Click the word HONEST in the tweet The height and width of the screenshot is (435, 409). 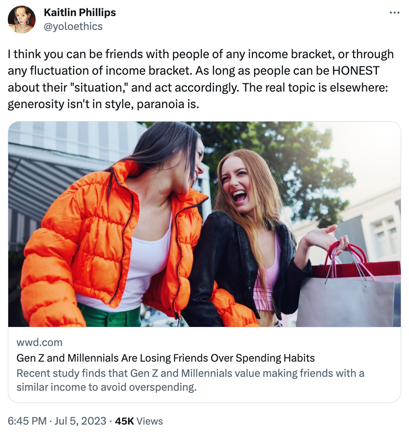click(356, 71)
